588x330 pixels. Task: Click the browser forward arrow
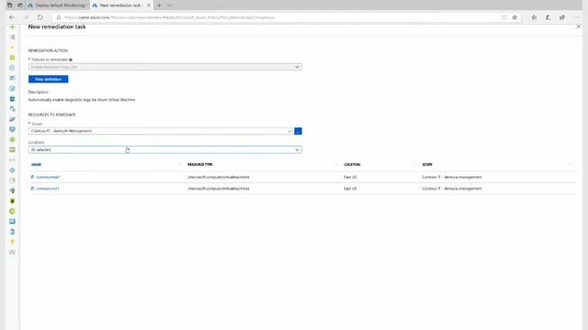[26, 17]
